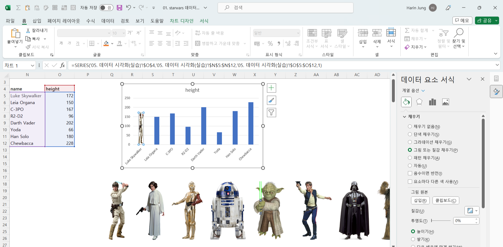
Task: Click the Cut scissors icon
Action: [28, 31]
